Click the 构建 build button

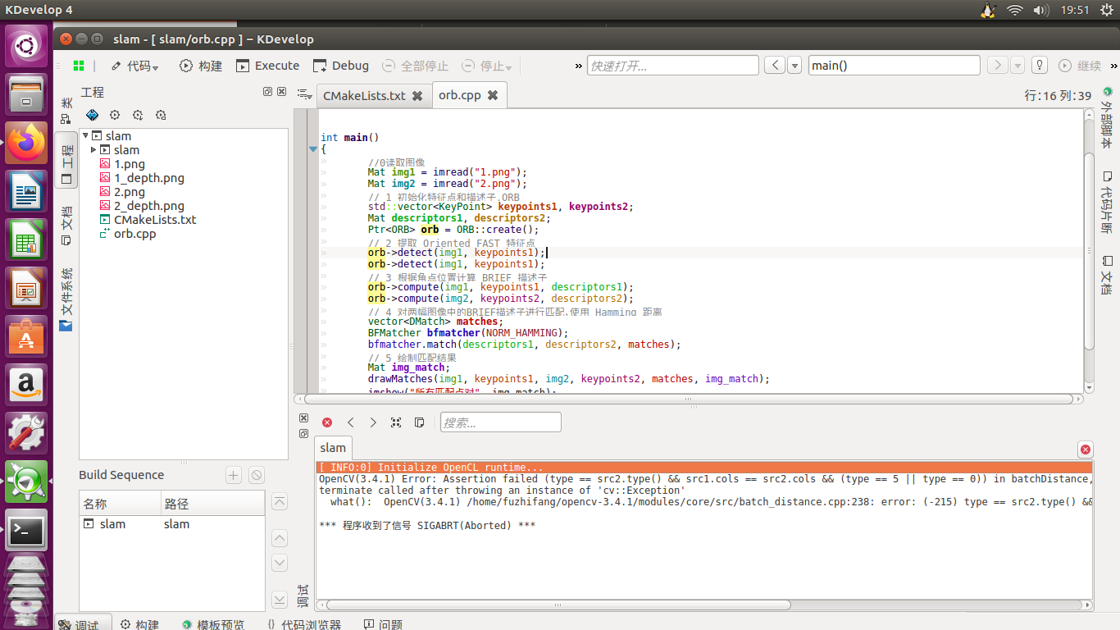201,66
